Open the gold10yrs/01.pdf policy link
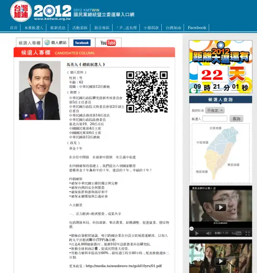 [x=123, y=266]
